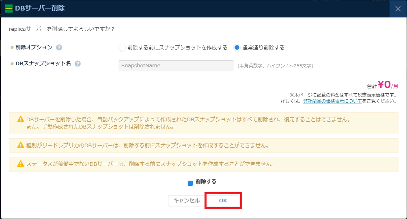Click the DBサーバー削除 dialog title text
The height and width of the screenshot is (219, 407).
(40, 9)
